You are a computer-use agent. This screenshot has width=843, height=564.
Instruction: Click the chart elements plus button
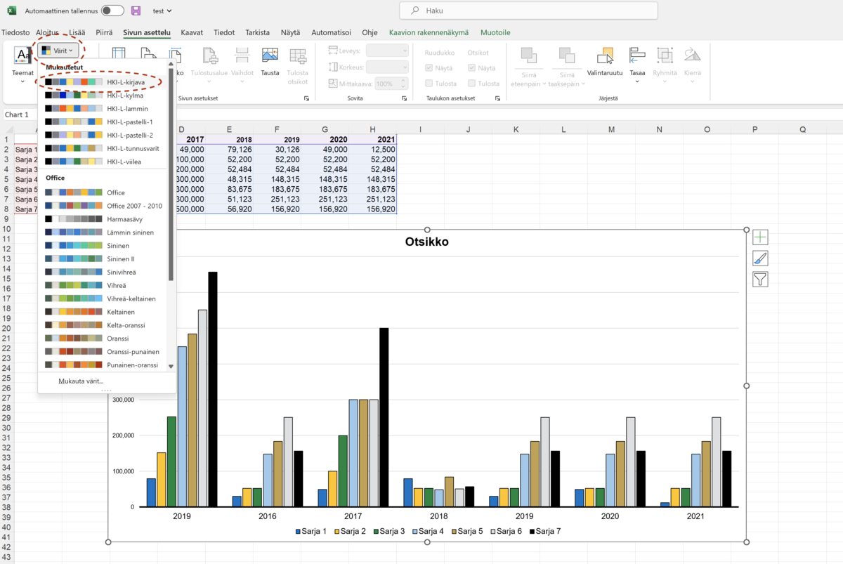(759, 237)
